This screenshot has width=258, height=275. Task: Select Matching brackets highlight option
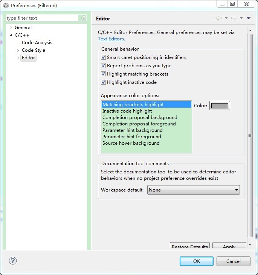coord(147,105)
